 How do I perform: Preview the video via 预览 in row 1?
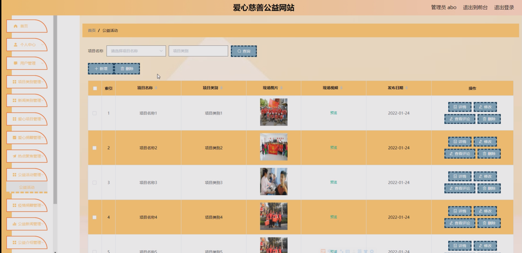point(333,113)
